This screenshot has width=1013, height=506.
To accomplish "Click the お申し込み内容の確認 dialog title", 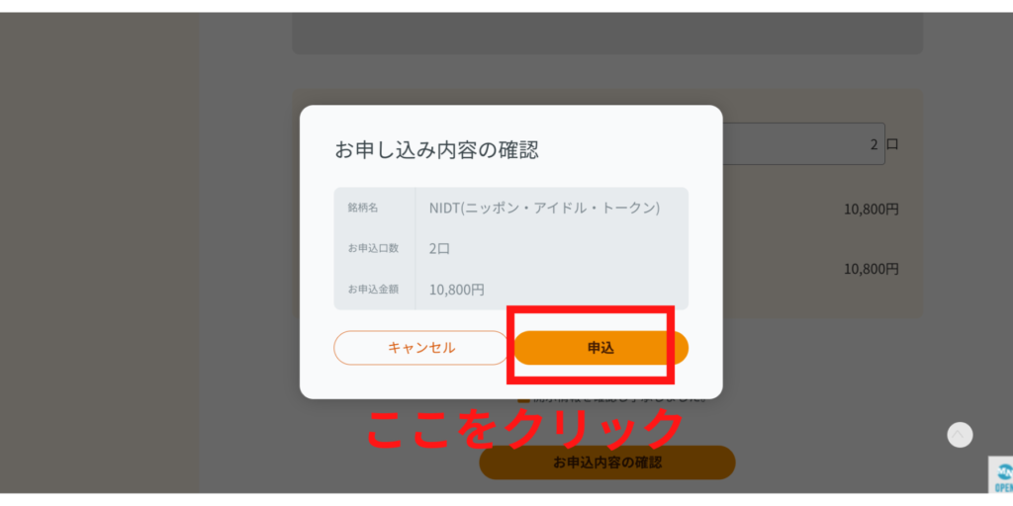I will click(x=436, y=150).
